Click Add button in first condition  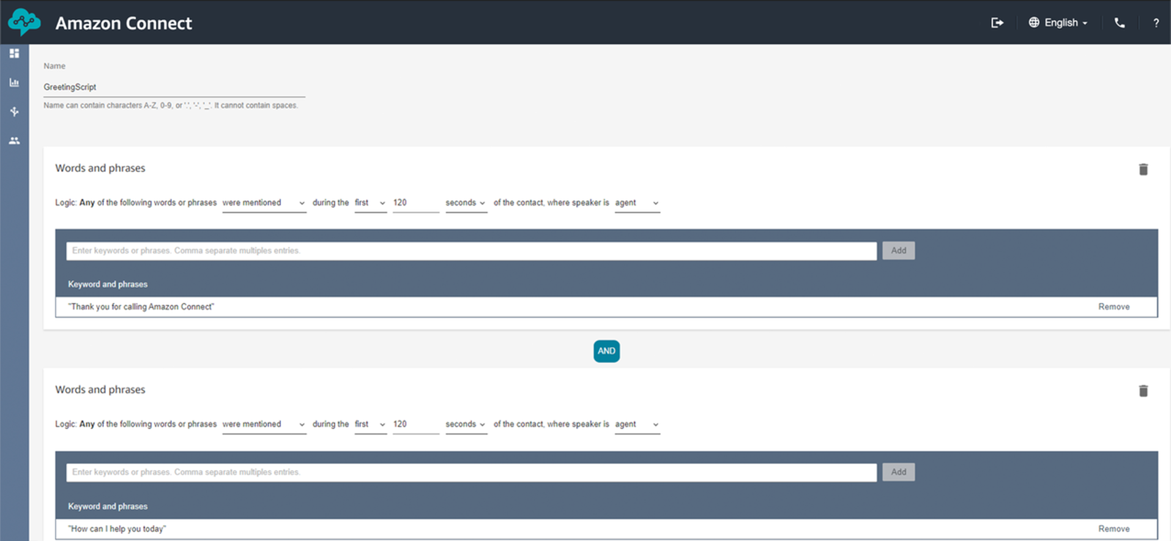899,251
